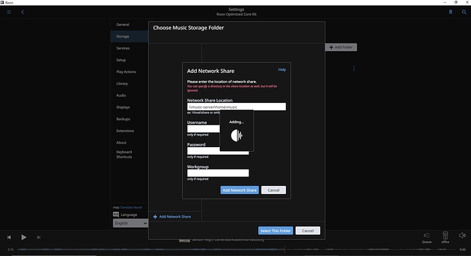
Task: Click the plus Add Network Share link
Action: coord(172,217)
